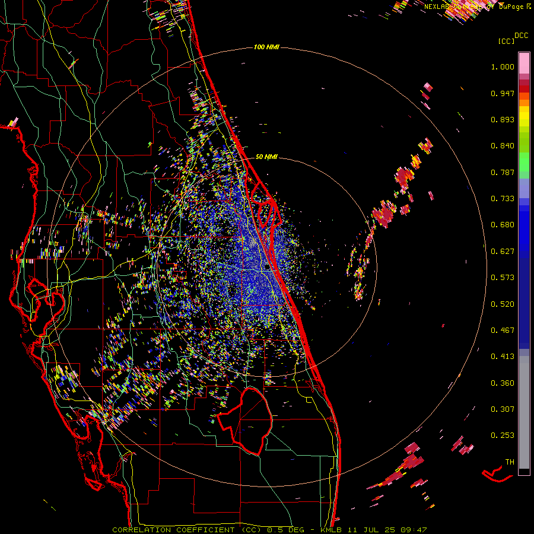Image resolution: width=534 pixels, height=534 pixels.
Task: Click the 0.840 scale value
Action: tap(503, 146)
